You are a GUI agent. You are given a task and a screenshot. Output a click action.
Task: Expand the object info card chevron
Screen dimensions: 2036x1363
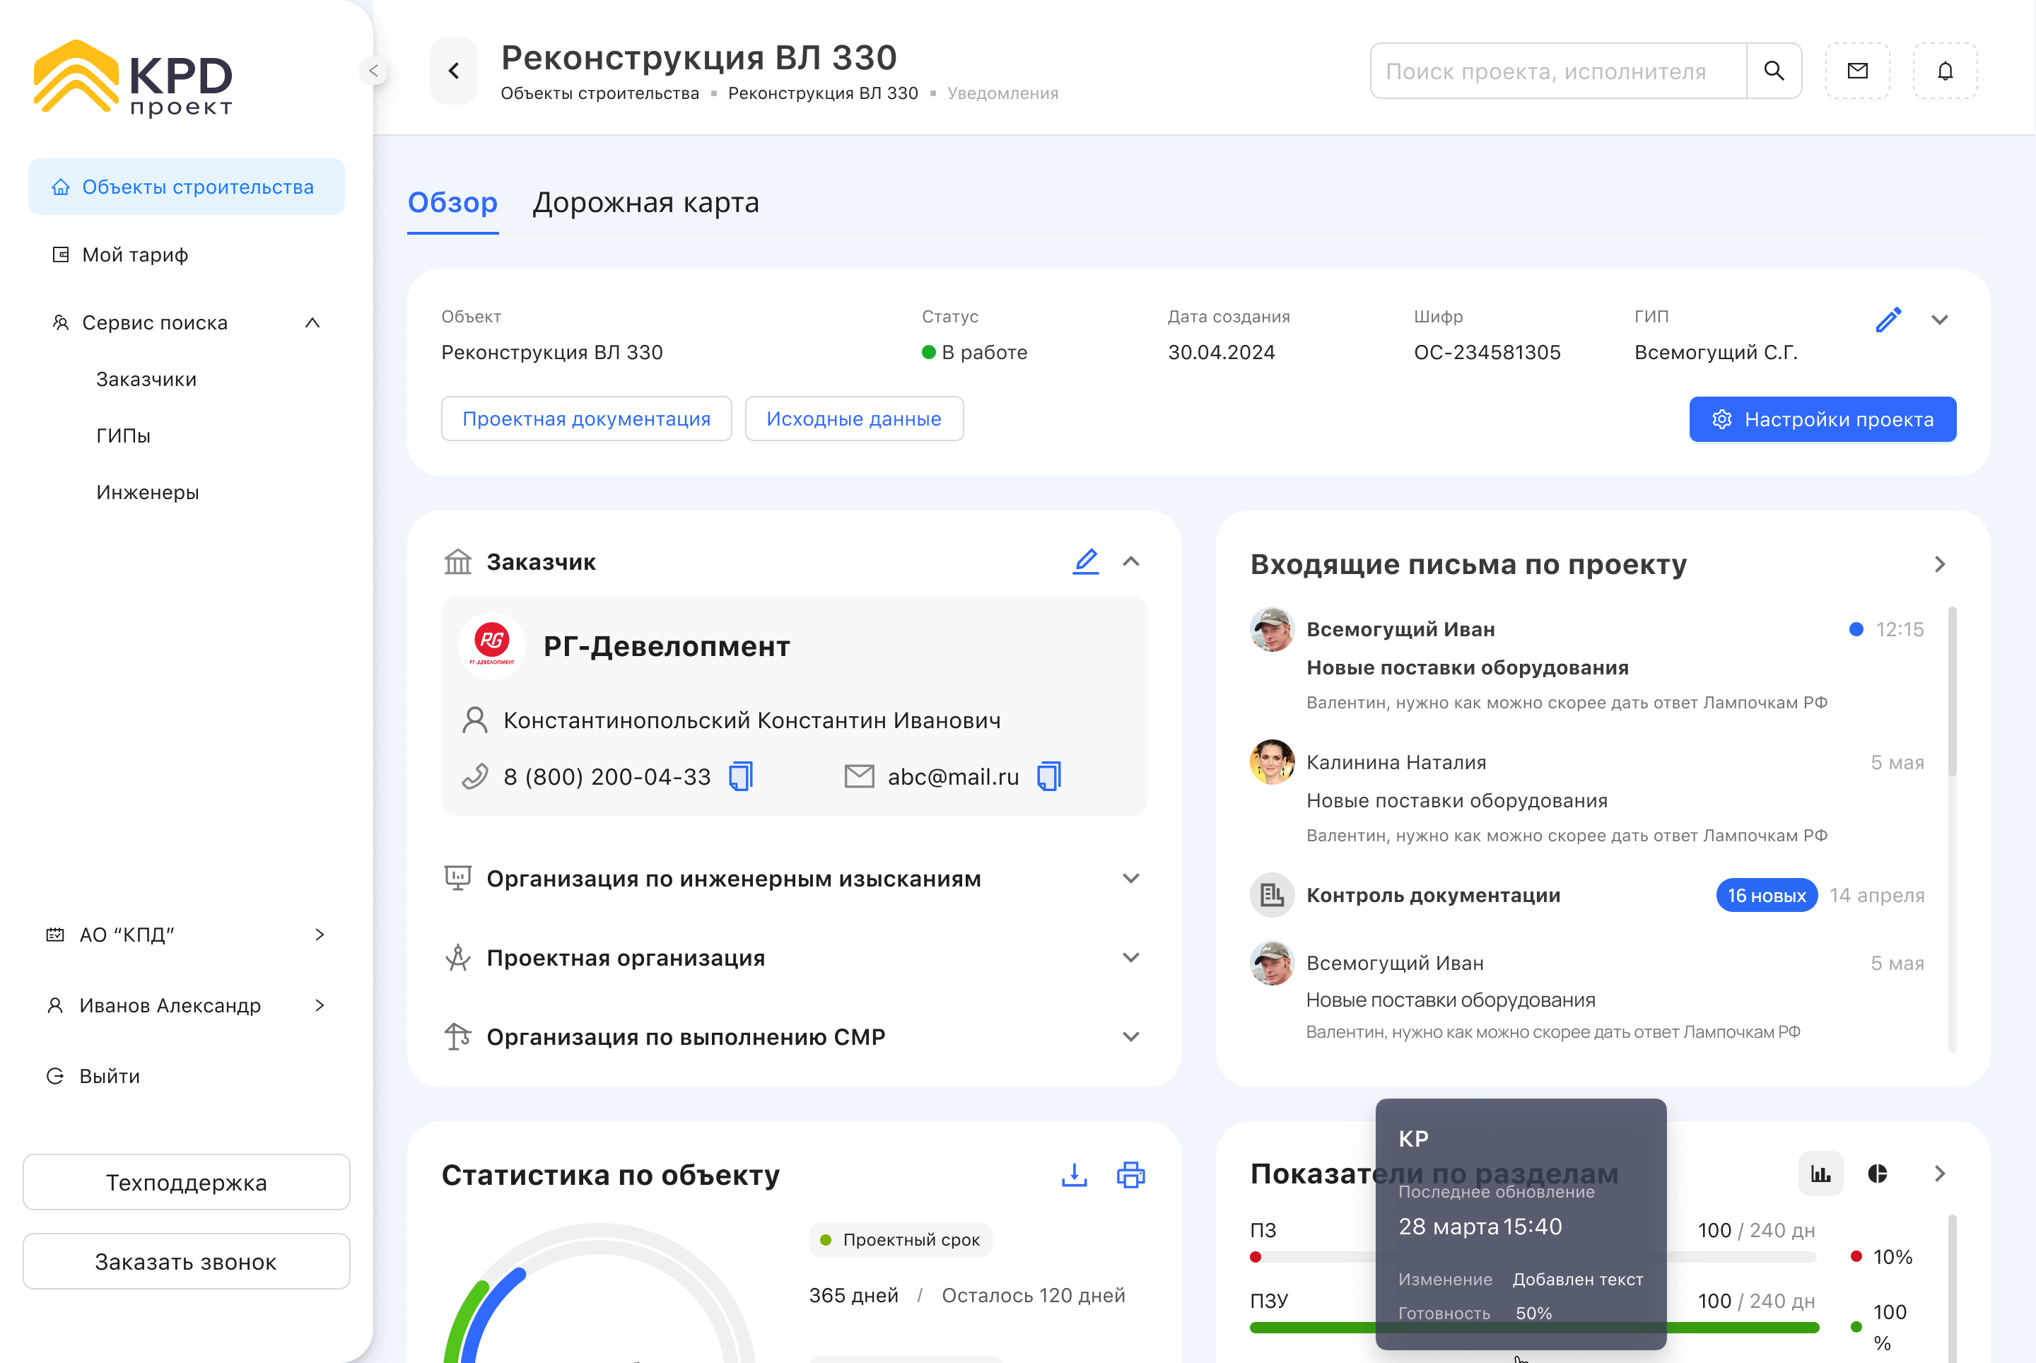(x=1940, y=320)
